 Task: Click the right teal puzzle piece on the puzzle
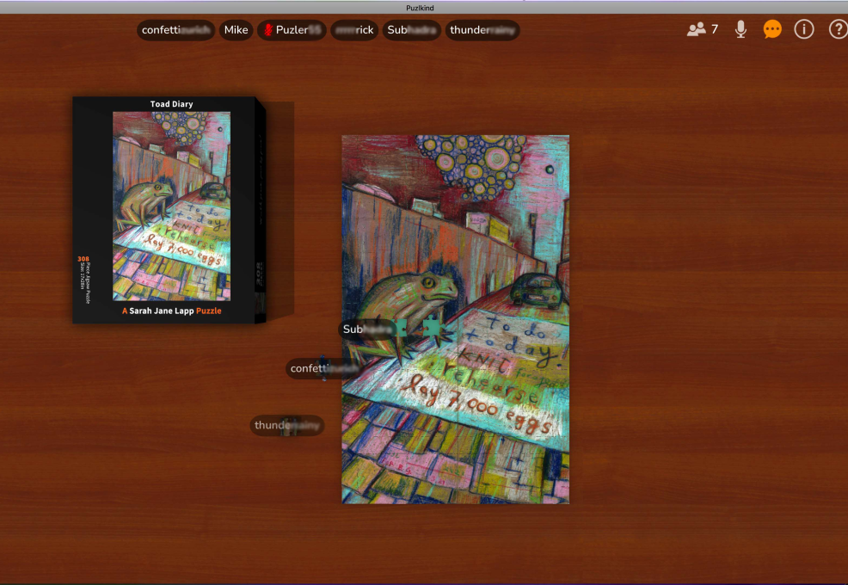431,328
